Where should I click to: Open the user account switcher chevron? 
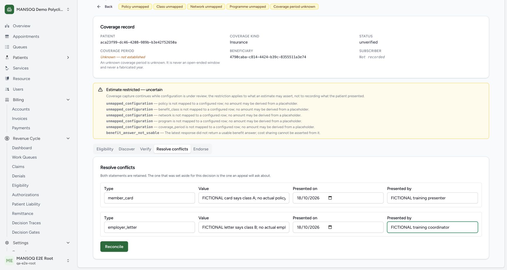68,261
